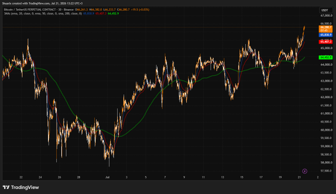Click 62,000.0 on the price axis
336x194 pixels.
pyautogui.click(x=327, y=97)
